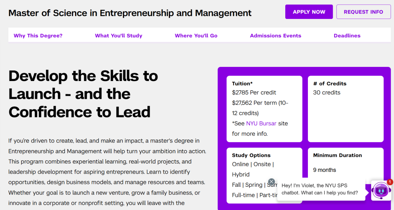This screenshot has width=394, height=210.
Task: Click the 9 months duration text
Action: point(324,170)
